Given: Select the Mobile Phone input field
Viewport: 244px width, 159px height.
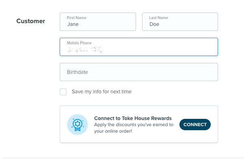Looking at the screenshot, I should [139, 47].
